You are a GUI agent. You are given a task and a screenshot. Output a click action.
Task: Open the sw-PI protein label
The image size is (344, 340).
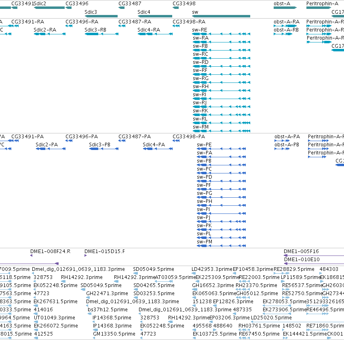(x=203, y=209)
